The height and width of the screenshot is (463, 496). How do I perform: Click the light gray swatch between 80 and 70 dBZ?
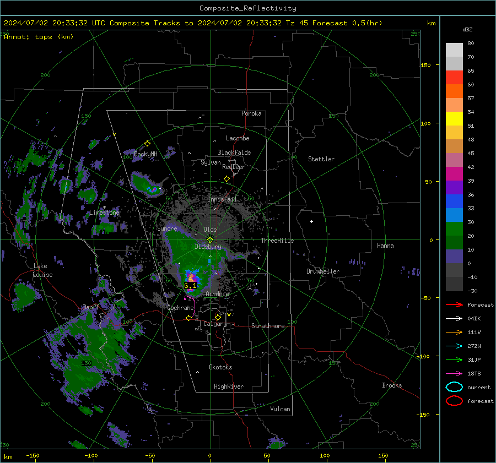(454, 50)
